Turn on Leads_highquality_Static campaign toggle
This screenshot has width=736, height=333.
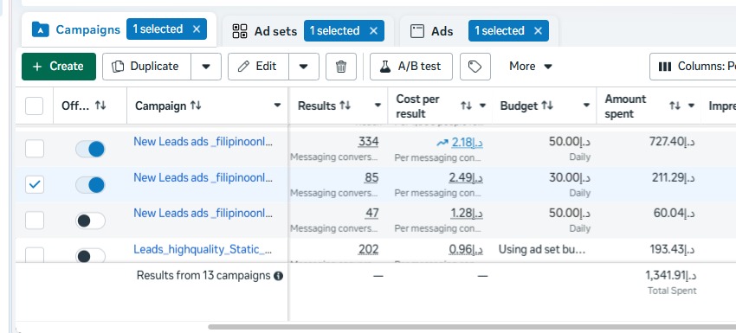coord(90,256)
